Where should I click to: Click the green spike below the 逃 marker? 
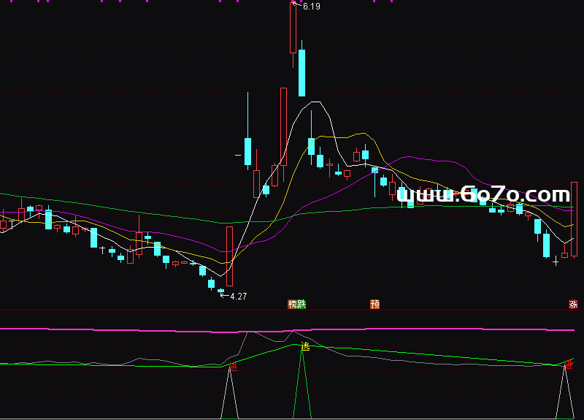click(x=302, y=387)
